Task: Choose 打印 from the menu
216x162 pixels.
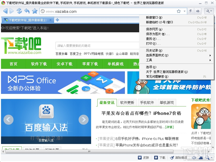Action: pyautogui.click(x=177, y=44)
